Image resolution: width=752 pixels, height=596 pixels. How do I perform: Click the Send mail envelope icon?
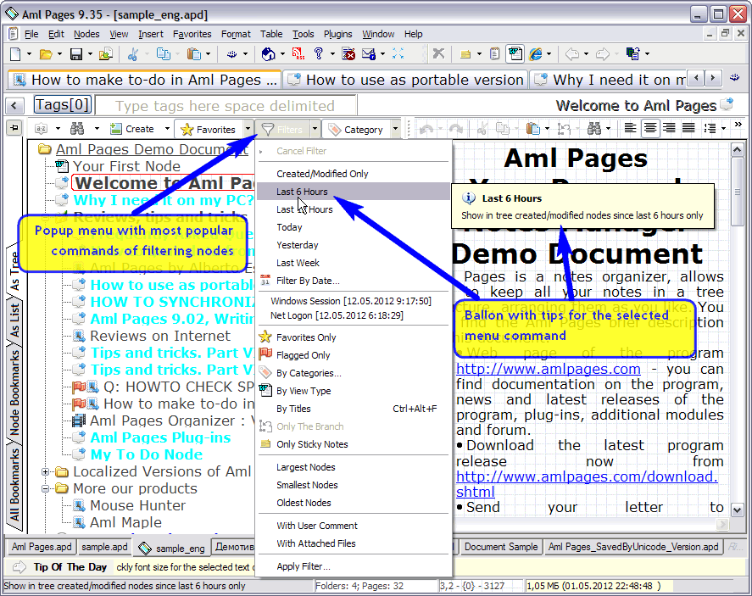(x=368, y=53)
